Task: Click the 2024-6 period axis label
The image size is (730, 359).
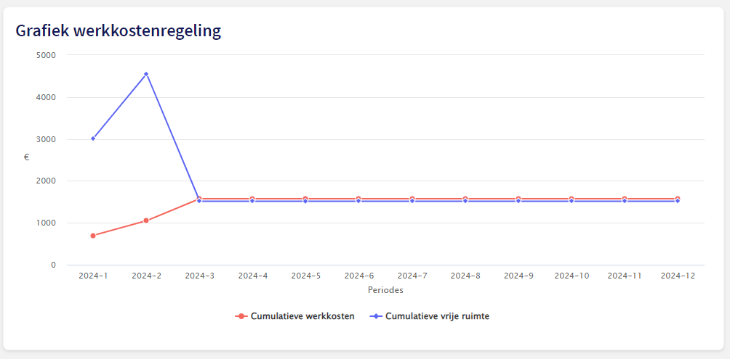Action: pyautogui.click(x=359, y=276)
